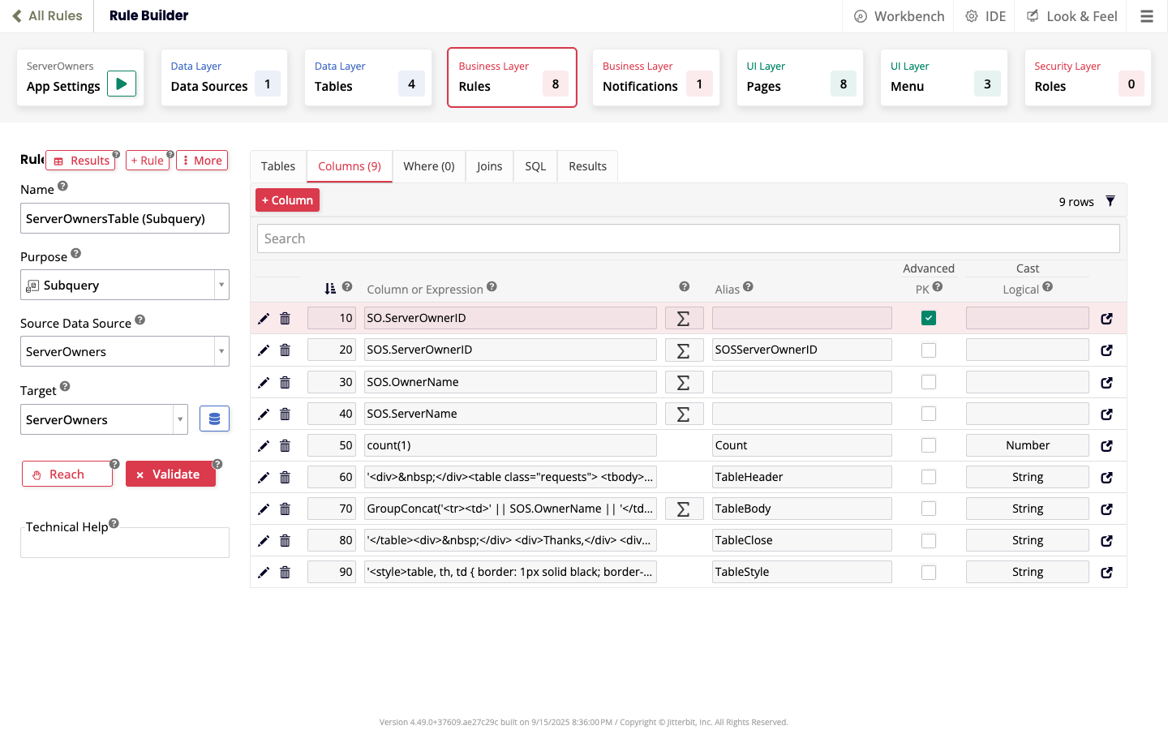
Task: Uncheck the PK checkbox for SO.ServerOwnerID
Action: pos(929,318)
